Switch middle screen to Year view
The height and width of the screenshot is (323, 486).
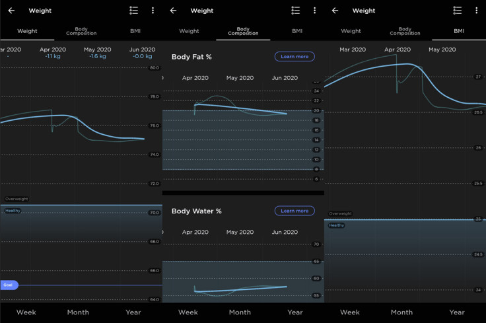pyautogui.click(x=295, y=312)
